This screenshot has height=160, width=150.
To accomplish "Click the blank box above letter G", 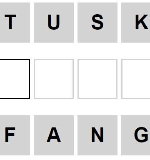I will coord(136,79).
